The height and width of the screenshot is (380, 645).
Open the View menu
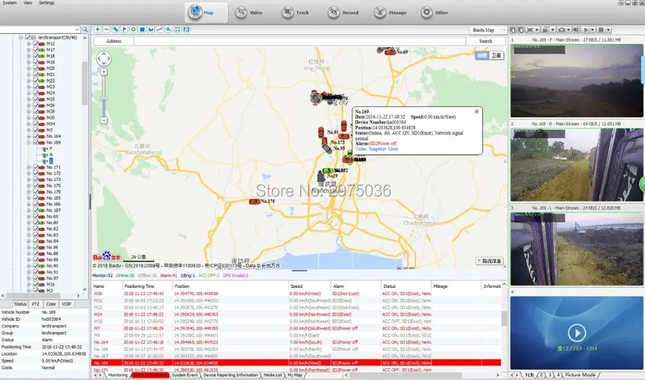point(28,3)
